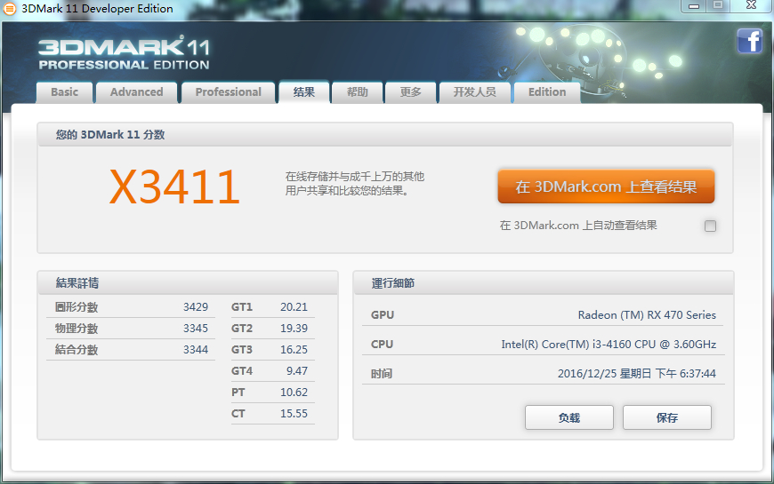
Task: Open the 帮助 tab
Action: (358, 92)
